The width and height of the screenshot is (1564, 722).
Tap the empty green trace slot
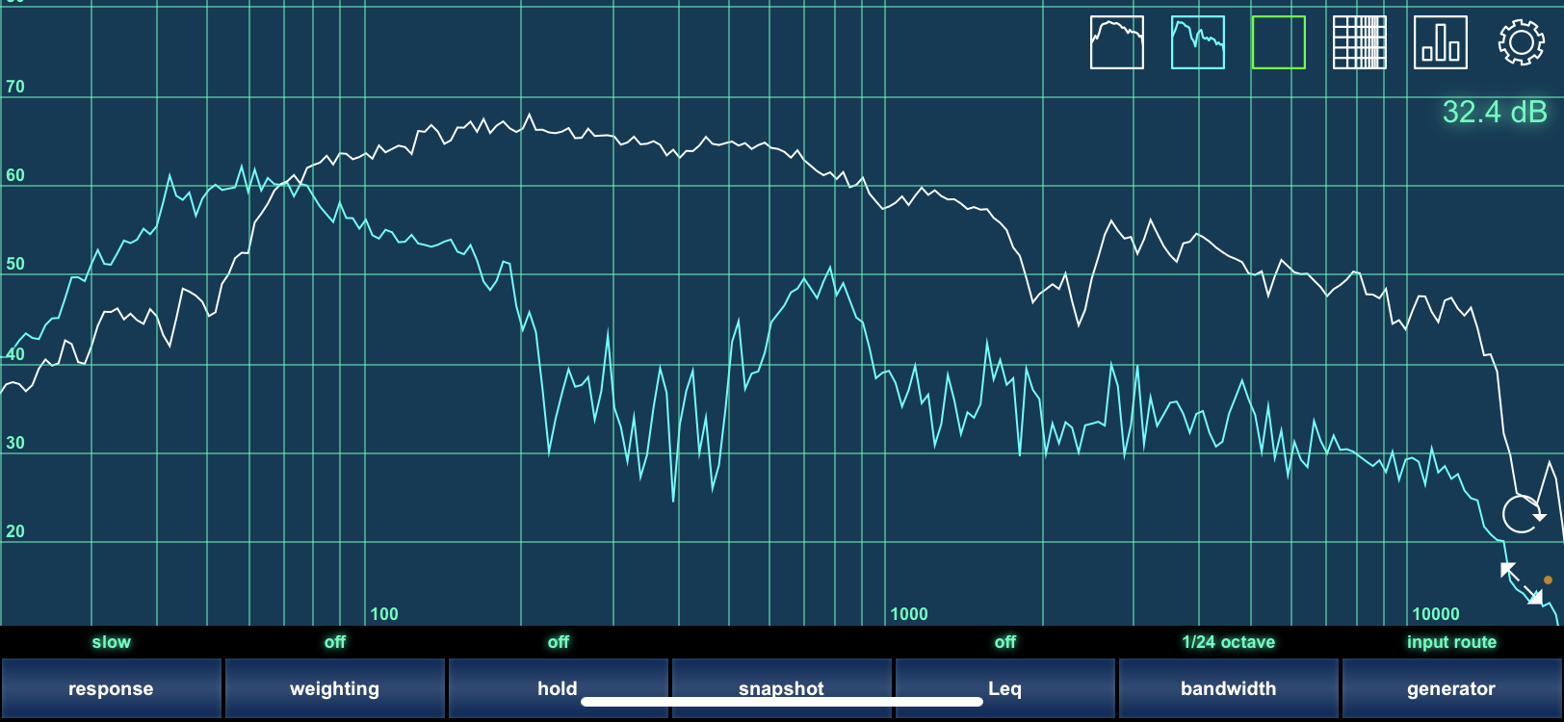1278,42
